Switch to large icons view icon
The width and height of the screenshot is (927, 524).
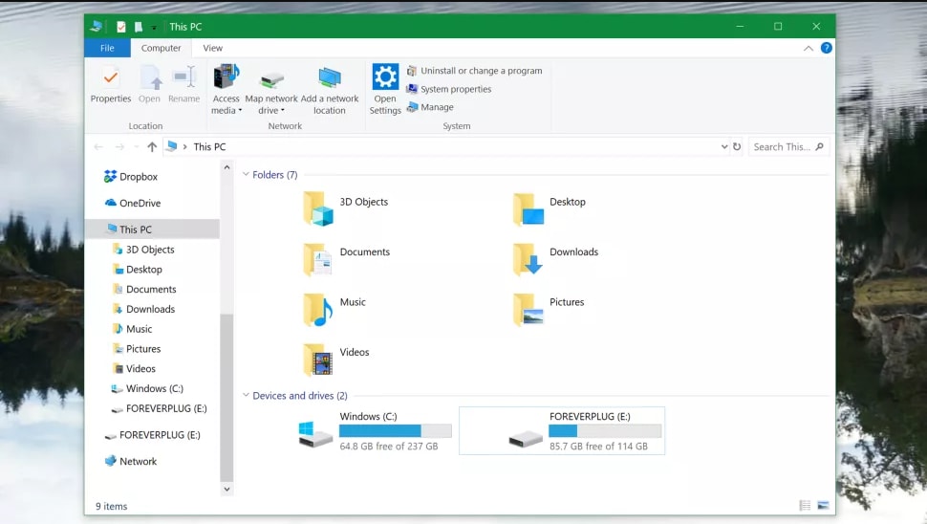(x=823, y=505)
